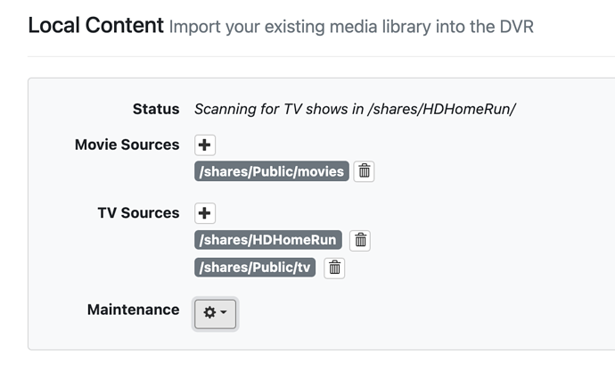
Task: Click the Maintenance label
Action: pyautogui.click(x=133, y=310)
